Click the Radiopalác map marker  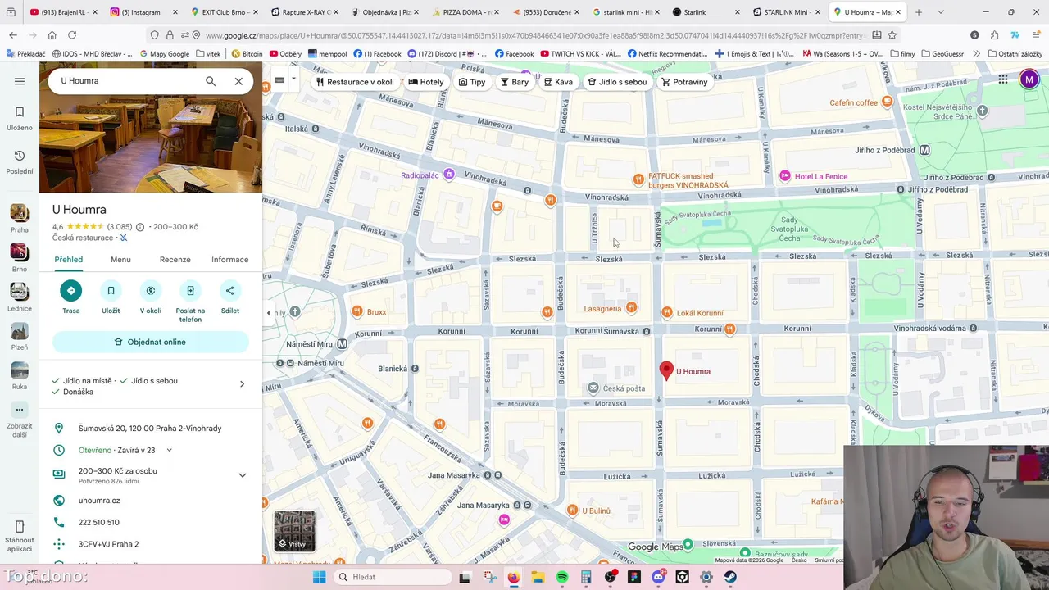pyautogui.click(x=448, y=175)
